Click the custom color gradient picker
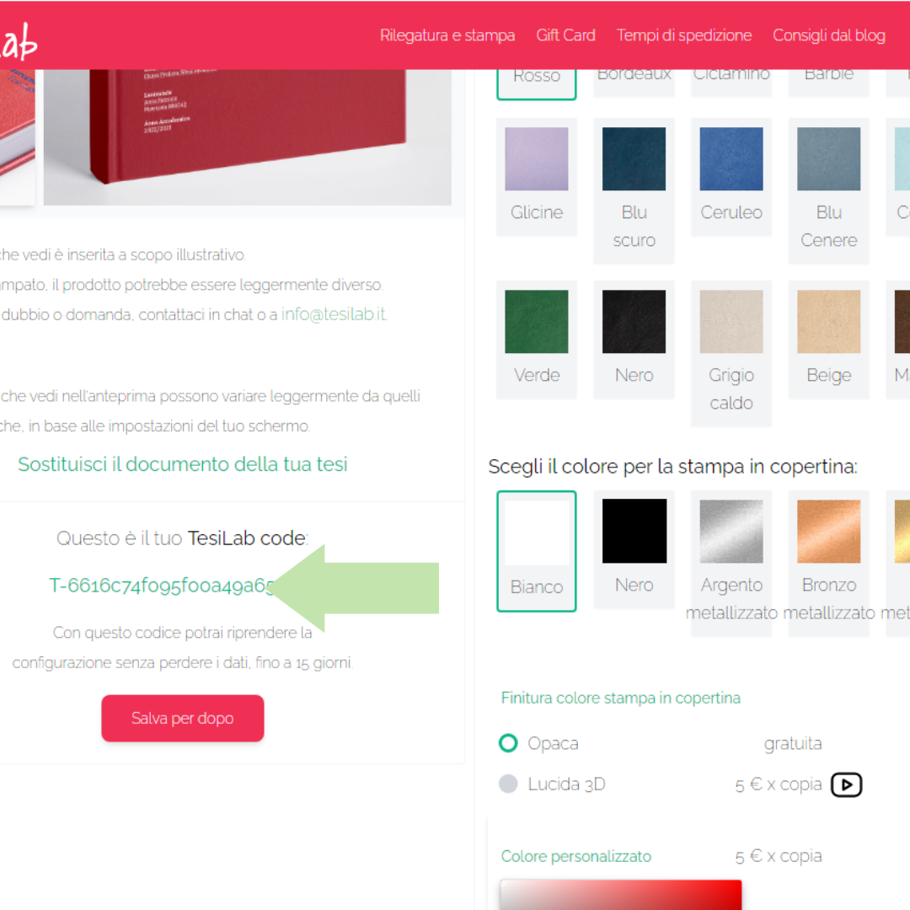910x910 pixels. 620,894
